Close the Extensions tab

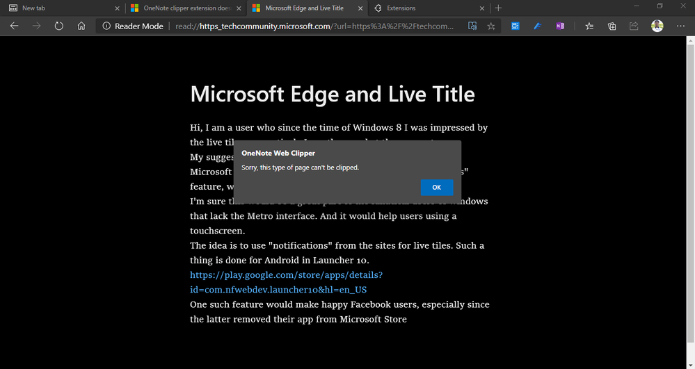[x=482, y=8]
